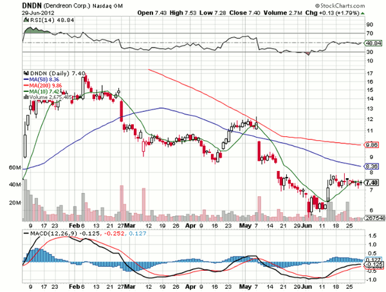Click the blue 0.127 histogram value in MACD legend
Screen dimensions: 386x292
(x=138, y=233)
